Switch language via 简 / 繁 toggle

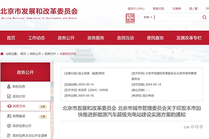(x=203, y=8)
